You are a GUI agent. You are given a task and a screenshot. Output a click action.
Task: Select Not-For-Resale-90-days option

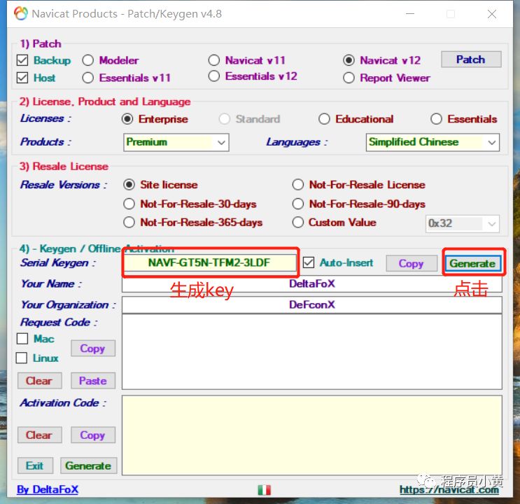tap(298, 204)
